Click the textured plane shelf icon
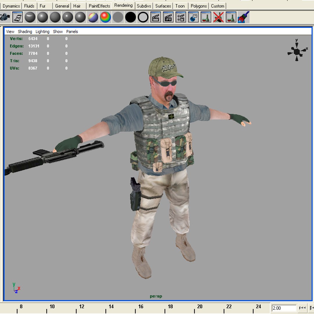This screenshot has height=314, width=314. pyautogui.click(x=17, y=17)
